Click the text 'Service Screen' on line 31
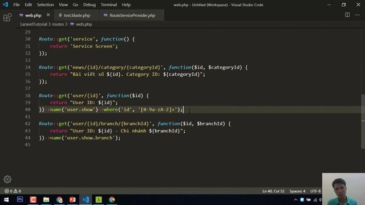The image size is (365, 205). point(92,46)
